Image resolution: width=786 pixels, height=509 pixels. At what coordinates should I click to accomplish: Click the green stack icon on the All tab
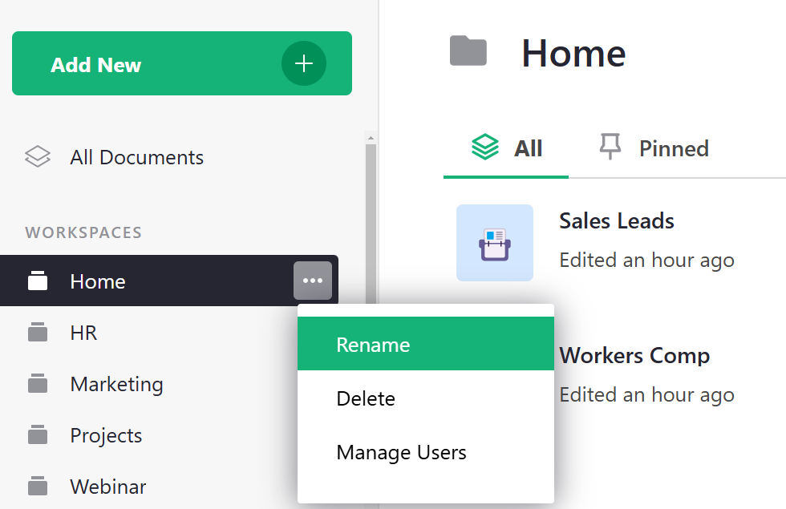[x=484, y=147]
